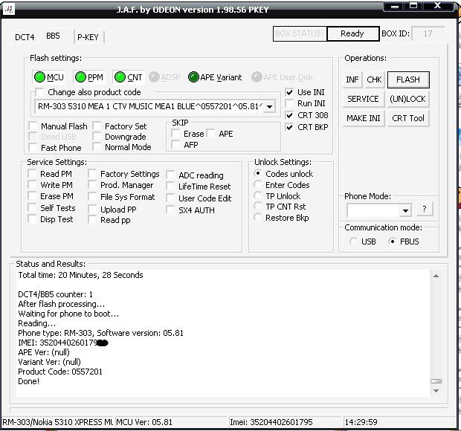461x431 pixels.
Task: Select the TP Unlock radio button
Action: coord(258,195)
